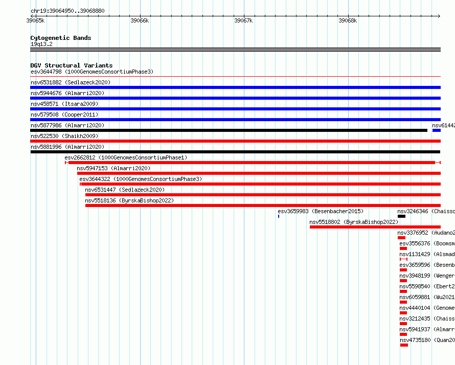Open esv3644322 (1000GenomesConsortiumPhase3) label

pos(141,179)
